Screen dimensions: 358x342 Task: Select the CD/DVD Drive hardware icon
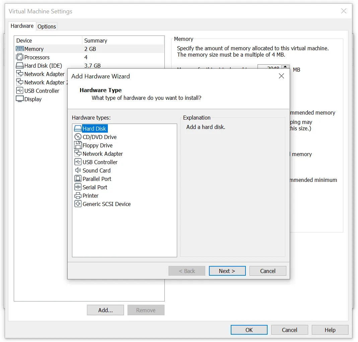(78, 137)
